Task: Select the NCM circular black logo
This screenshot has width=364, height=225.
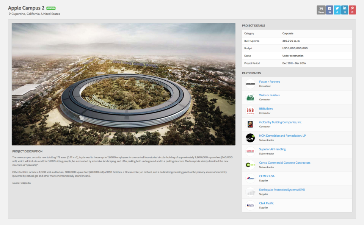Action: coord(250,138)
